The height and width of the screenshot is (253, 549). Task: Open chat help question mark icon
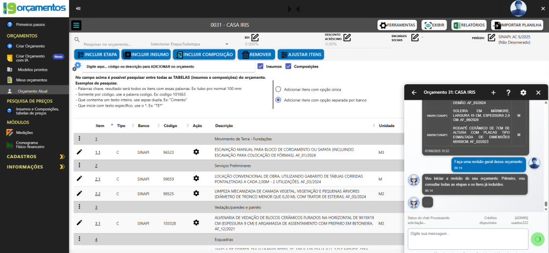coord(508,92)
